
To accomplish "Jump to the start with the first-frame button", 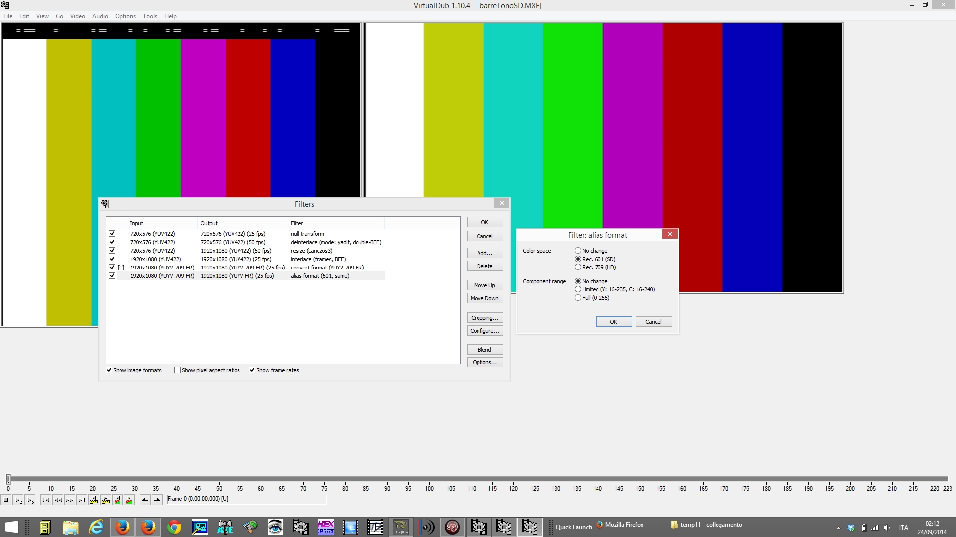I will [x=46, y=500].
